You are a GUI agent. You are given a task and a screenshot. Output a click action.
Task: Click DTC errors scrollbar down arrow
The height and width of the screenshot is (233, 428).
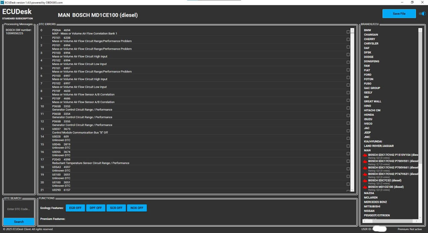352,190
